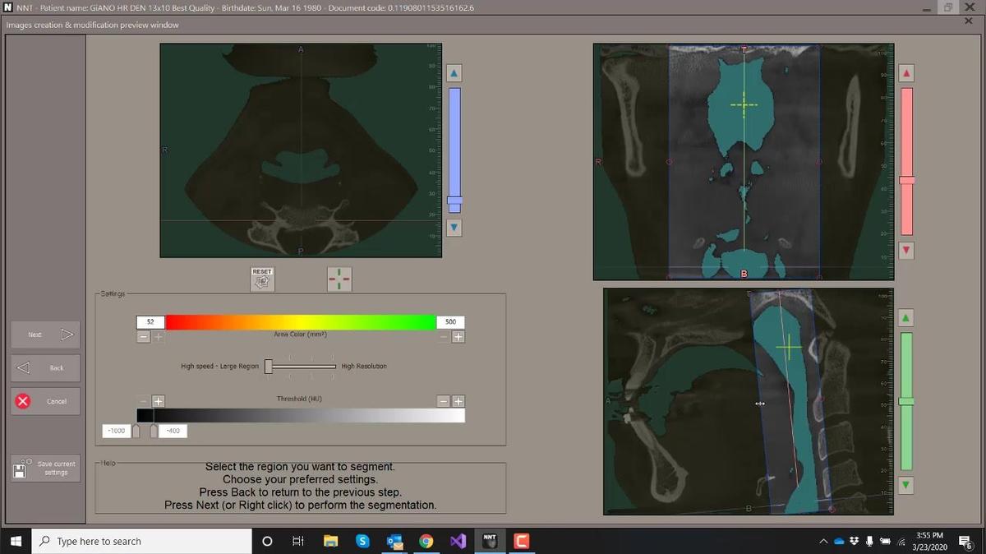
Task: Click the green slice slider thumb
Action: click(906, 401)
